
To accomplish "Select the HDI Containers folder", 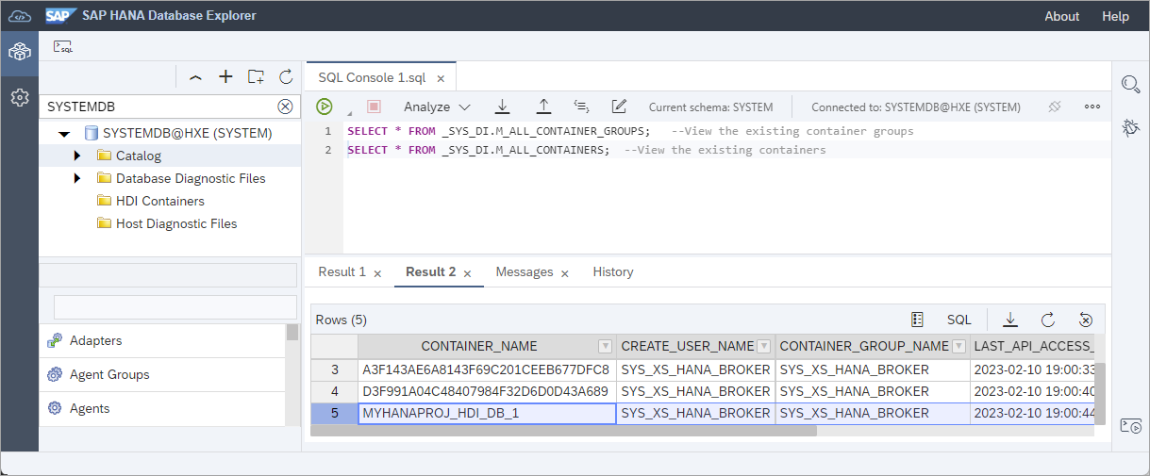I will (159, 201).
